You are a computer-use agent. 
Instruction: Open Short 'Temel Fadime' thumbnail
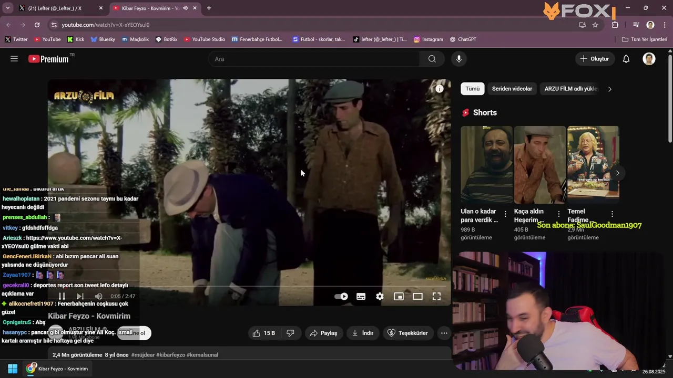click(x=593, y=164)
